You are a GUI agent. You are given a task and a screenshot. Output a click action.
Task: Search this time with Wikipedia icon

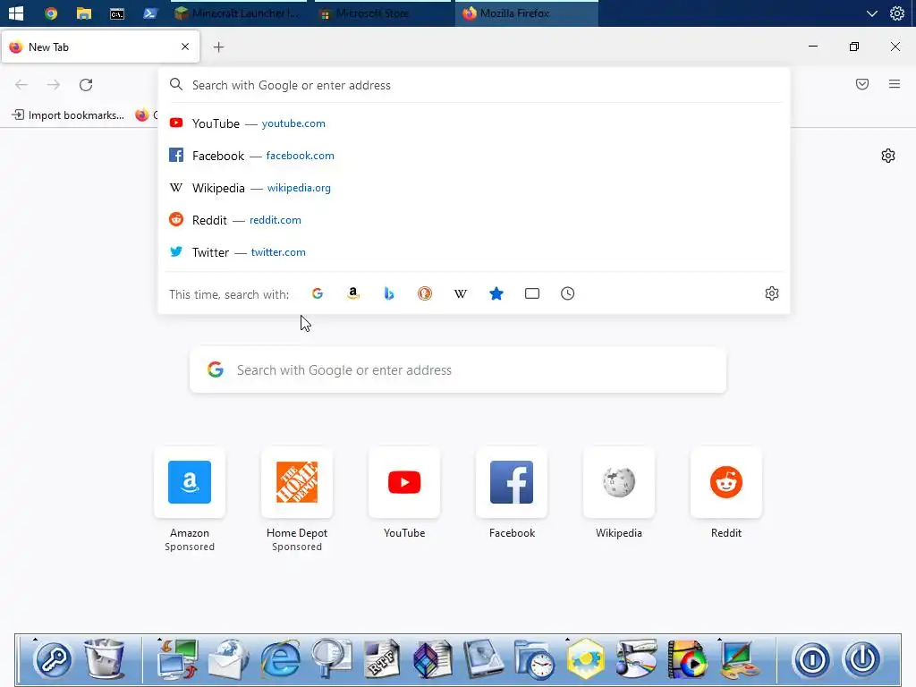(461, 293)
